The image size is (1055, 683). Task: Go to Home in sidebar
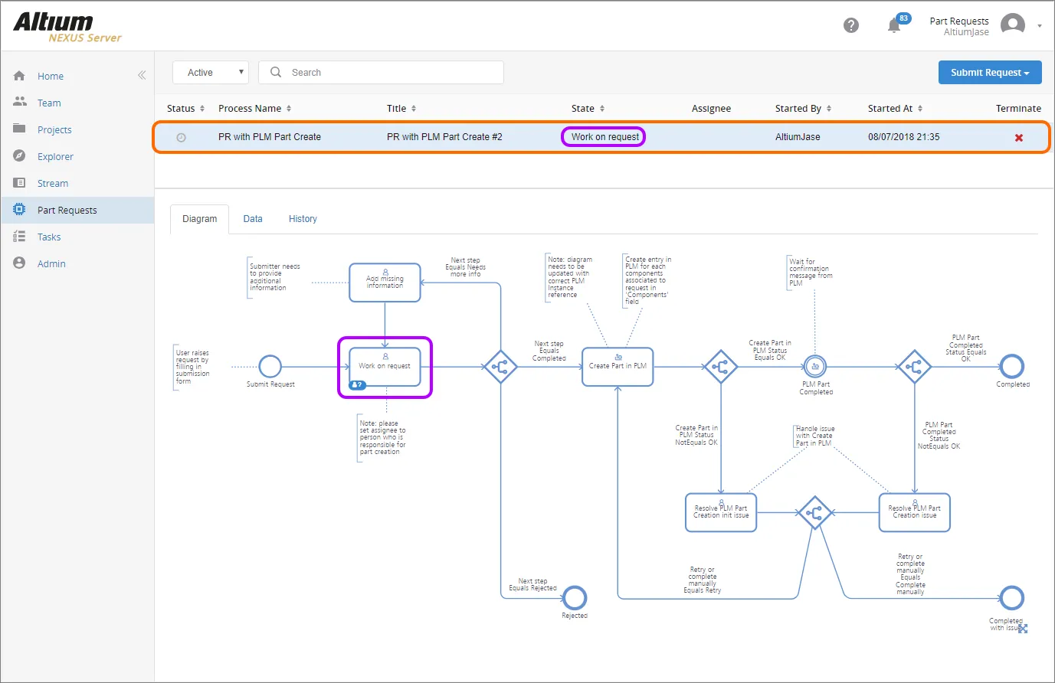pos(51,77)
